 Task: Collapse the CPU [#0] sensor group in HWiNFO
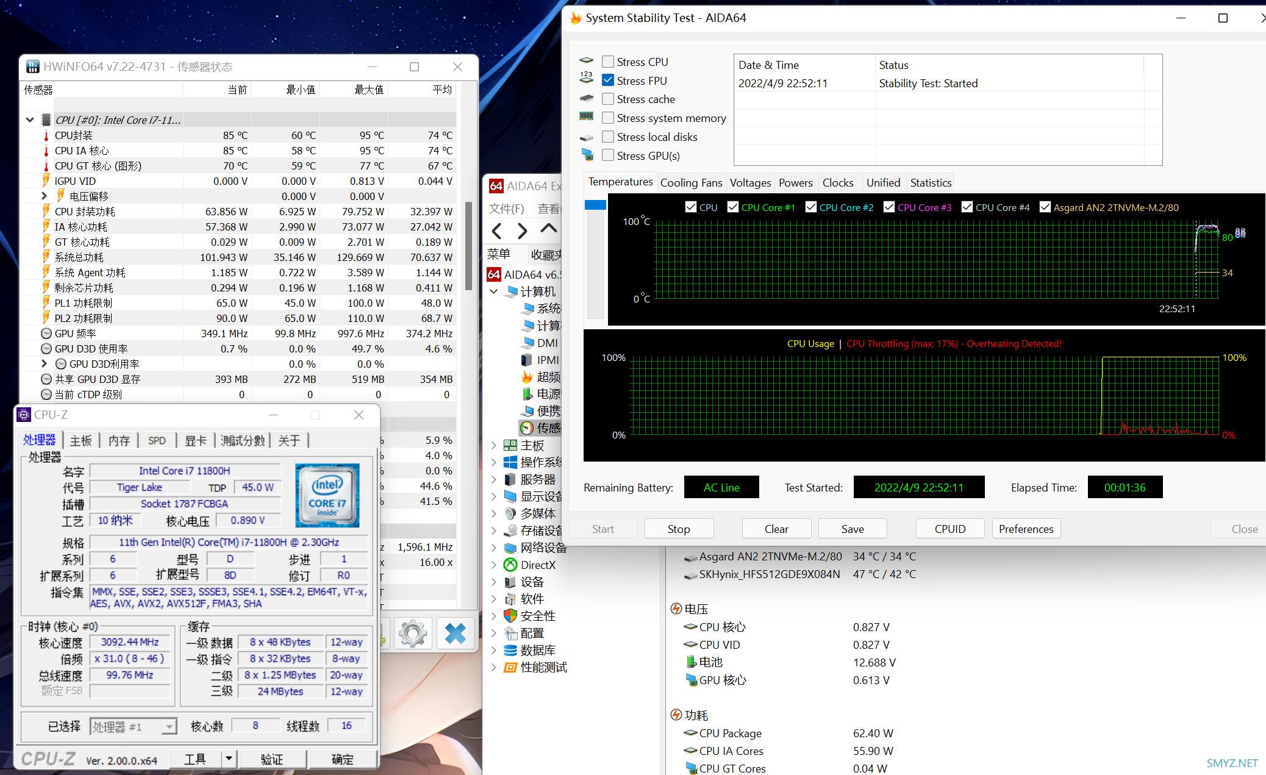(30, 120)
